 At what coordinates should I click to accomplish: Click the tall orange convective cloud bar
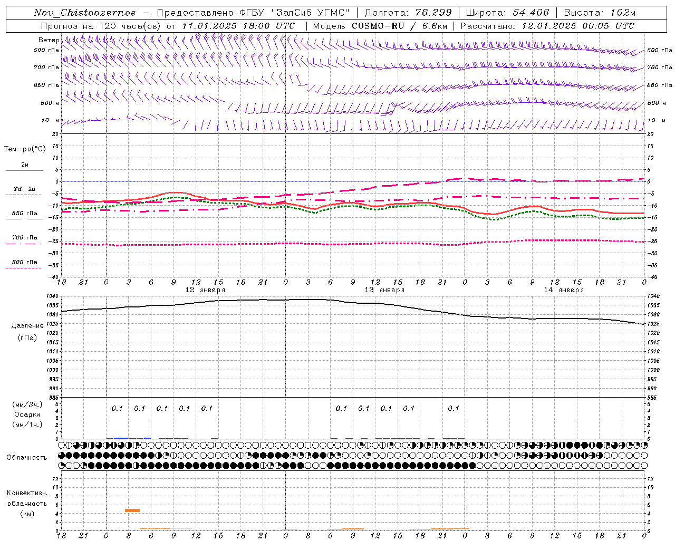click(132, 510)
